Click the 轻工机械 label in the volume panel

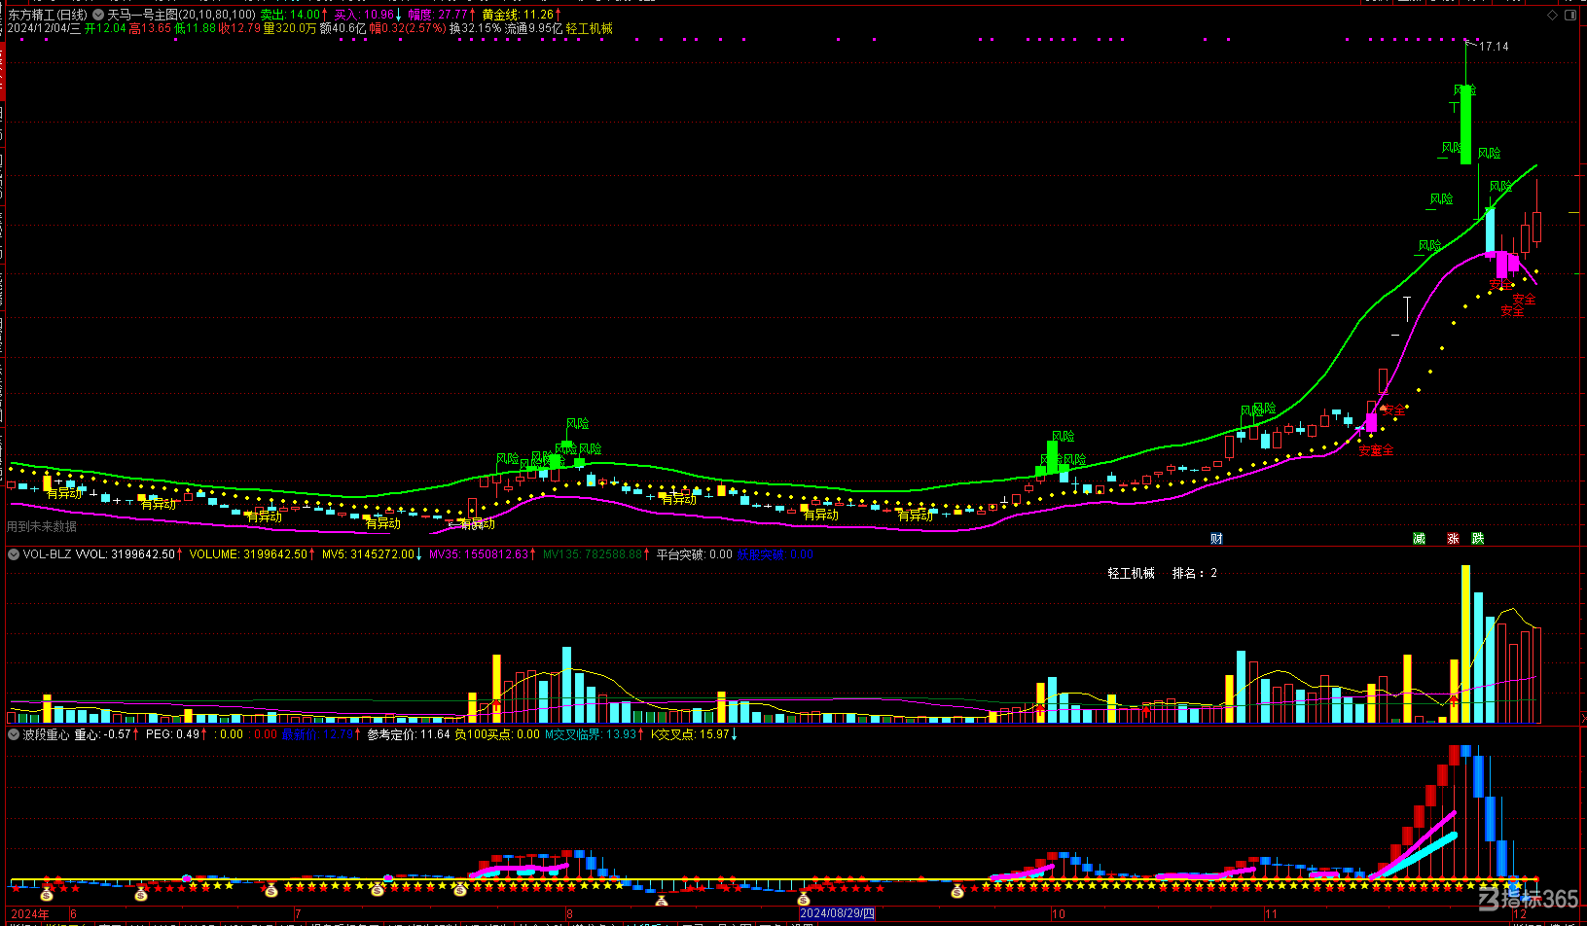[1131, 574]
